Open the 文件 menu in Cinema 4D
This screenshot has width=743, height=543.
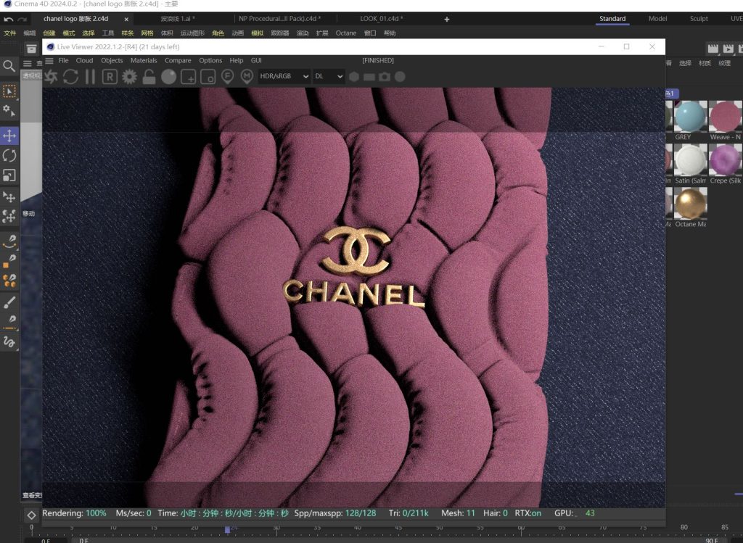pos(10,33)
